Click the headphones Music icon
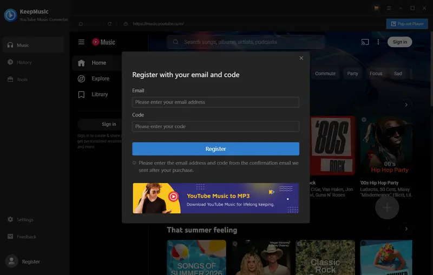The height and width of the screenshot is (275, 433). click(x=10, y=45)
